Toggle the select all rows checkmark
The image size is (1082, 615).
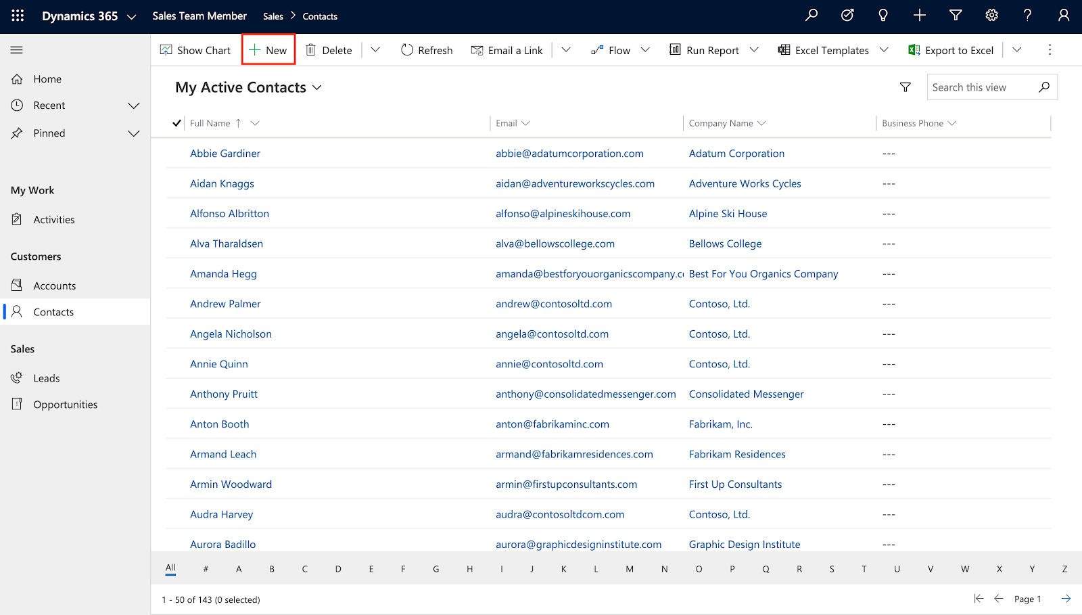click(177, 123)
